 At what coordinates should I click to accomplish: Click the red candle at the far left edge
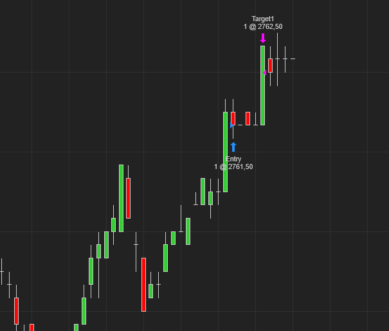pos(16,310)
